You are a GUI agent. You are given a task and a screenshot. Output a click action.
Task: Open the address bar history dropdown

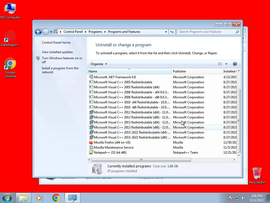pos(166,32)
